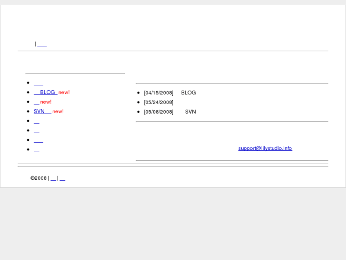This screenshot has width=346, height=260.
Task: Open the SVN link in the sidebar list
Action: (x=42, y=111)
